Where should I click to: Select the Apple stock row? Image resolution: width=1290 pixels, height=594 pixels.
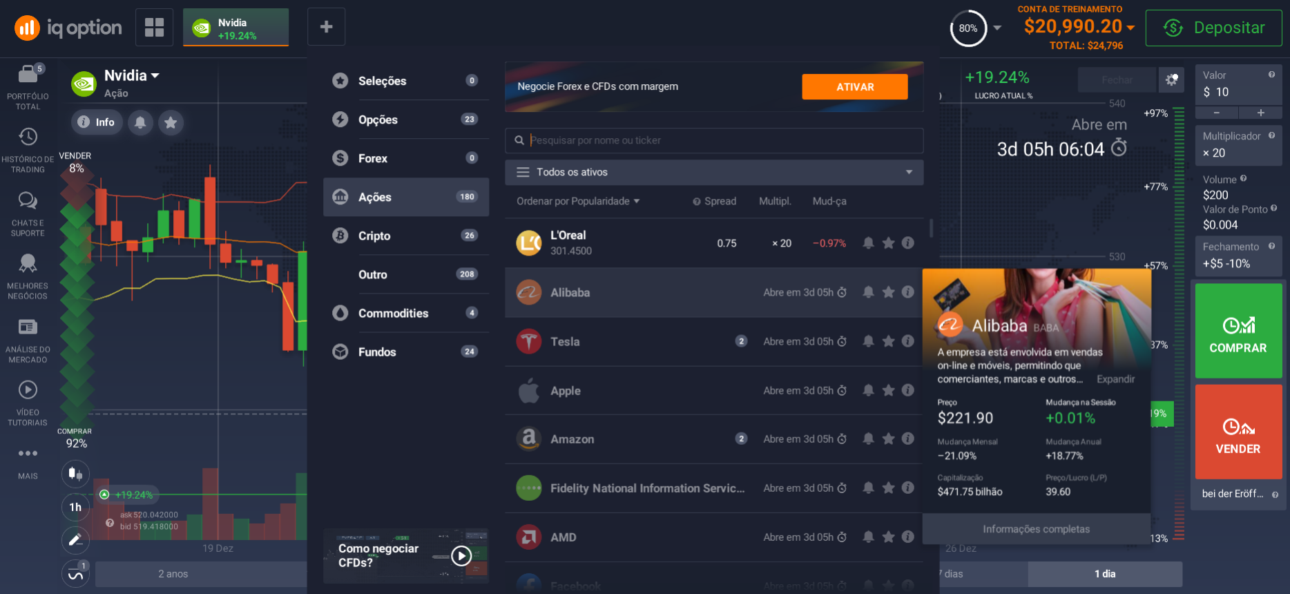click(x=714, y=390)
